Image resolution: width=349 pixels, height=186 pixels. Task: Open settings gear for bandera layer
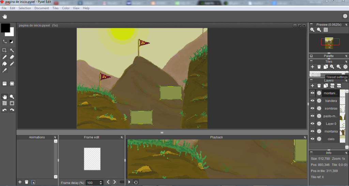(319, 101)
